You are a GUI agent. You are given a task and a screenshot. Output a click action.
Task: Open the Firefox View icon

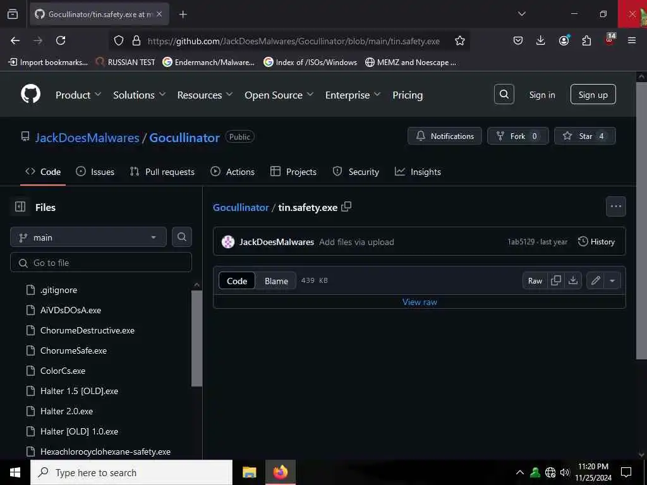point(13,15)
